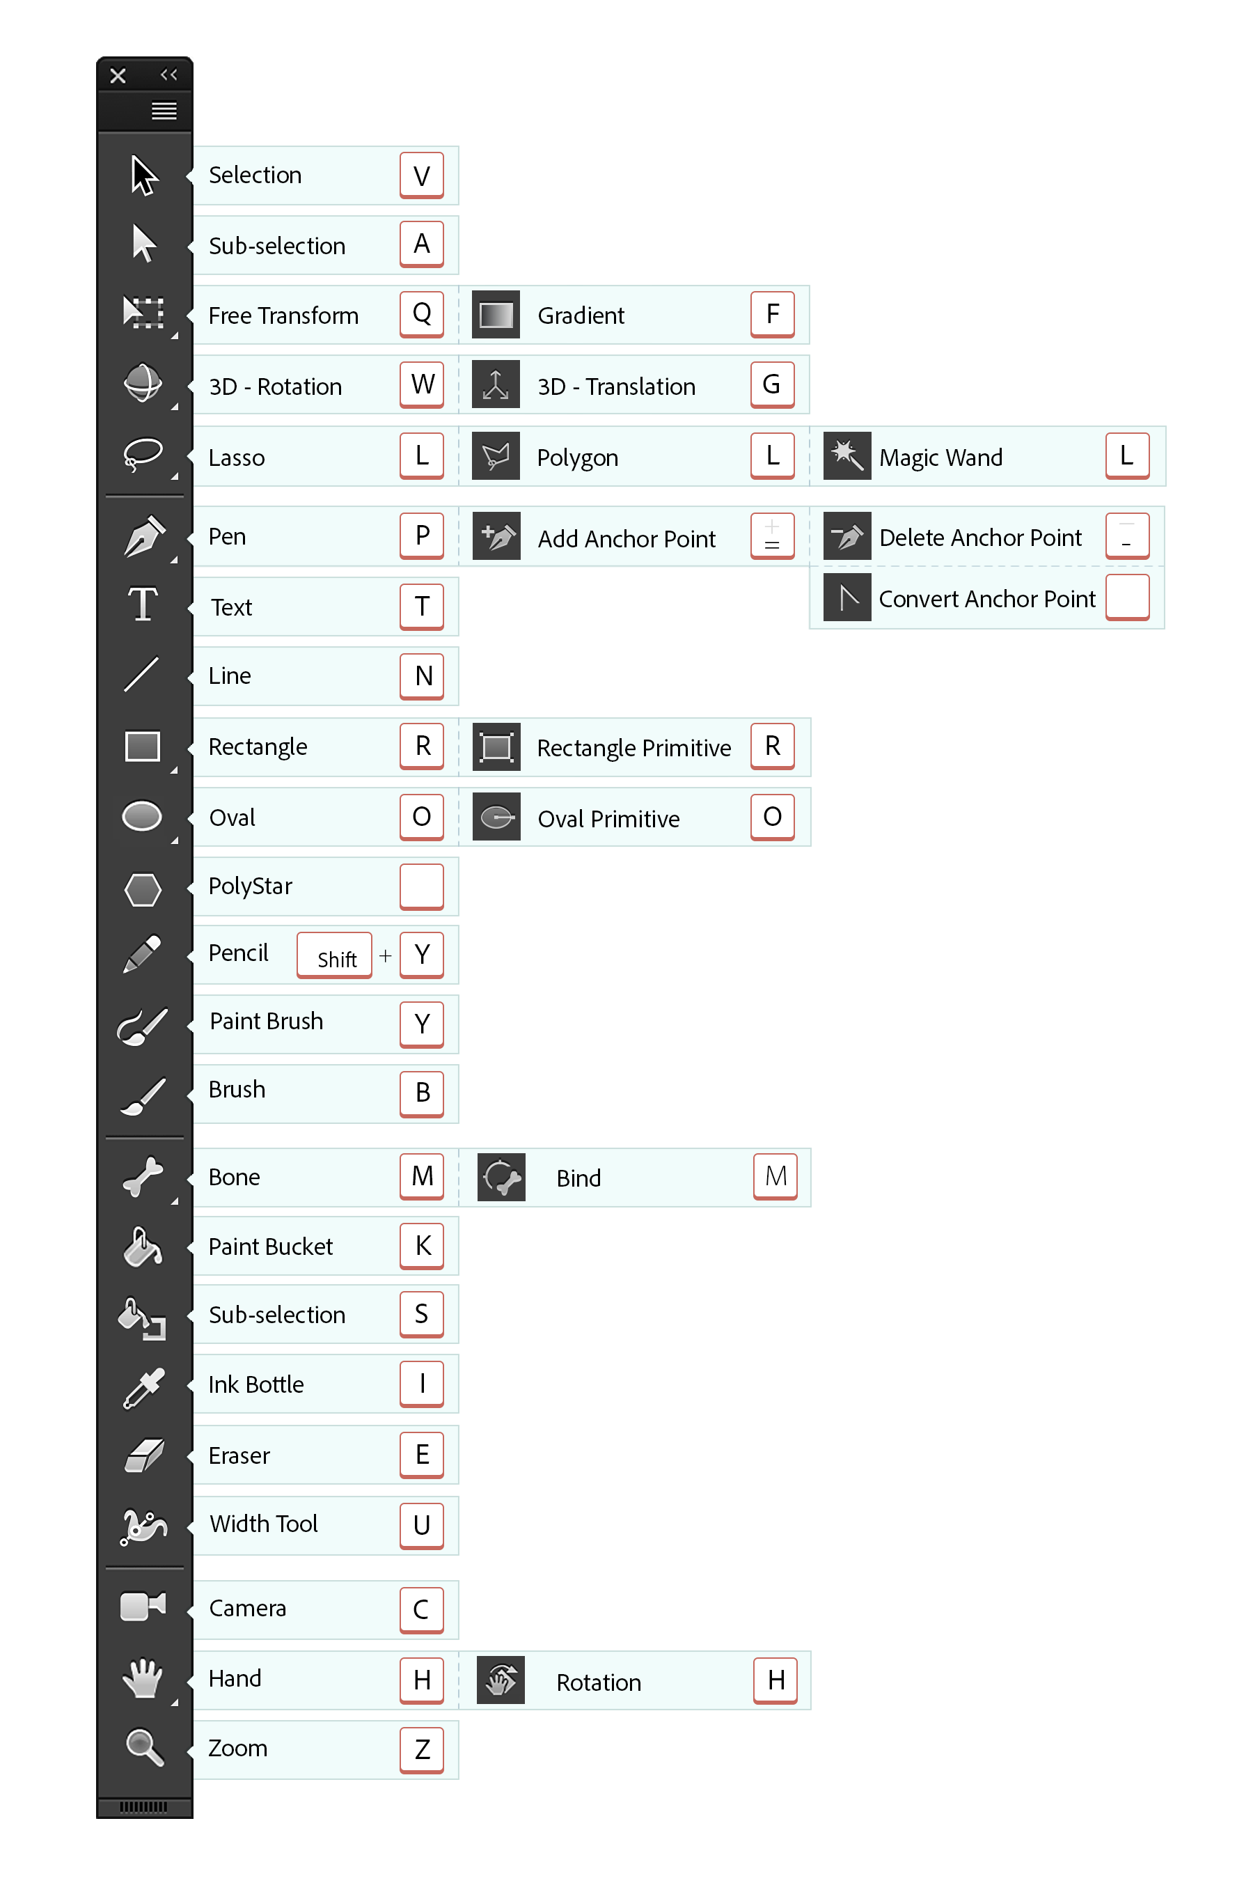The image size is (1260, 1883).
Task: Activate the Paint Bucket tool
Action: point(144,1247)
